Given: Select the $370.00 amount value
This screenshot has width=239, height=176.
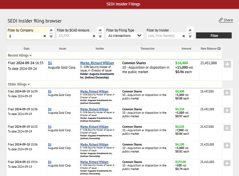Looking at the screenshot, I should click(180, 162).
